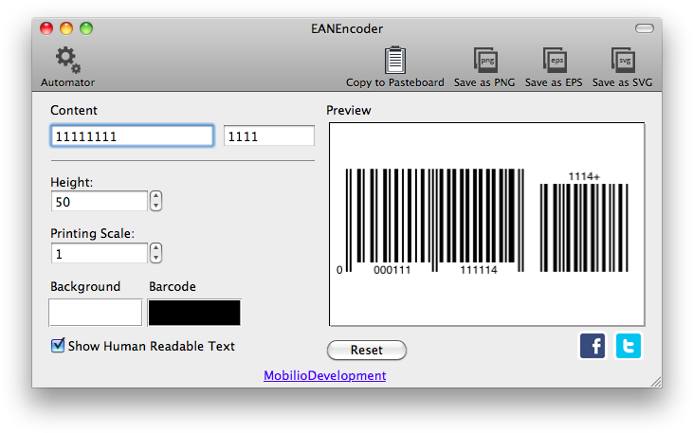
Task: Increase Printing Scale with stepper up
Action: coord(156,248)
